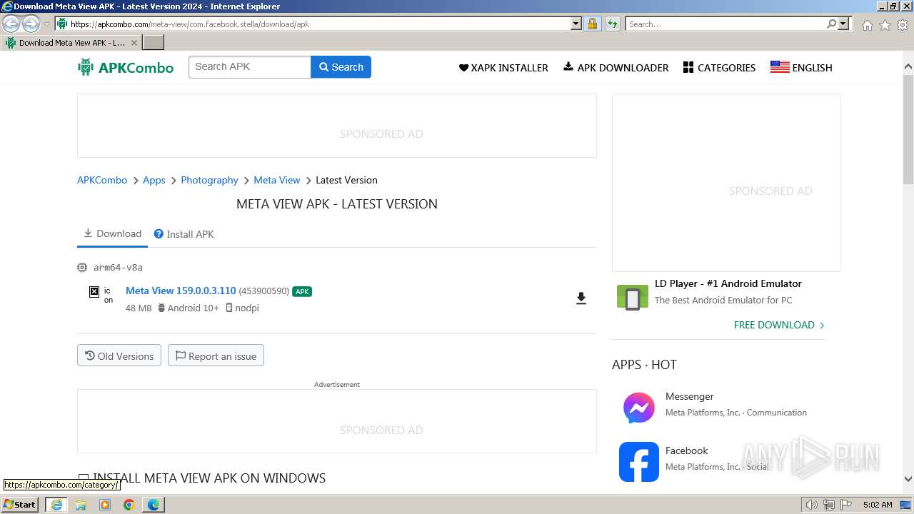914x514 pixels.
Task: Open the Messenger app icon
Action: (x=638, y=408)
